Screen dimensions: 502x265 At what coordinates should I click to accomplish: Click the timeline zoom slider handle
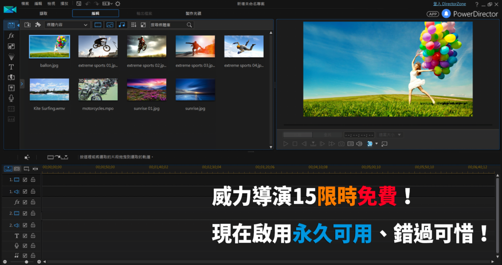pyautogui.click(x=25, y=262)
